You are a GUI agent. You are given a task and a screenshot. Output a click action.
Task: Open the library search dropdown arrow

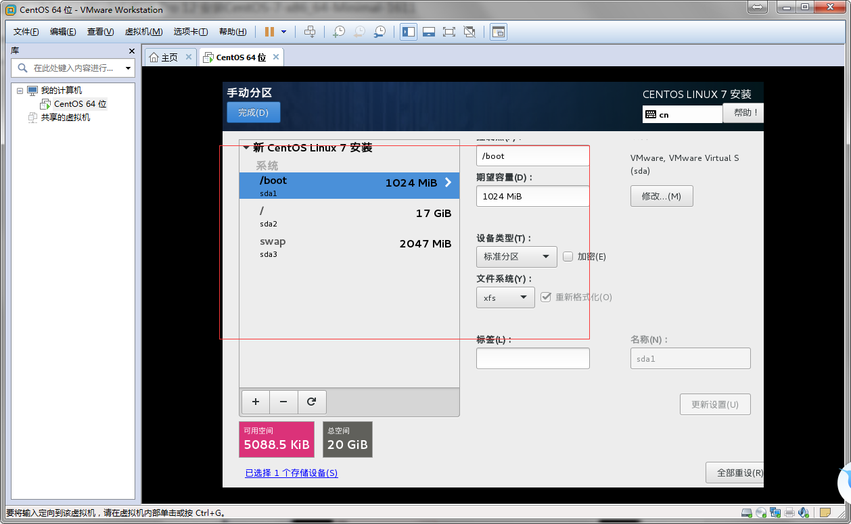129,68
